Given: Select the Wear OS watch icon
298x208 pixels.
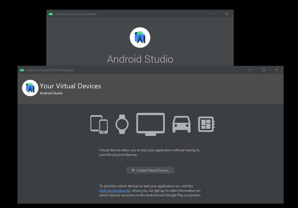Looking at the screenshot, I should click(122, 124).
